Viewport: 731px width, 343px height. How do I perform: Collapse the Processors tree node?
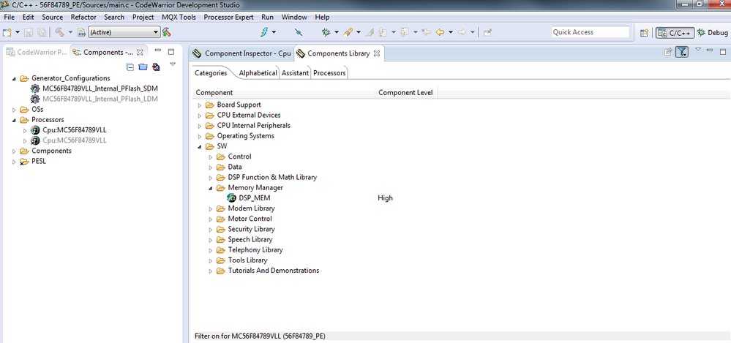13,120
